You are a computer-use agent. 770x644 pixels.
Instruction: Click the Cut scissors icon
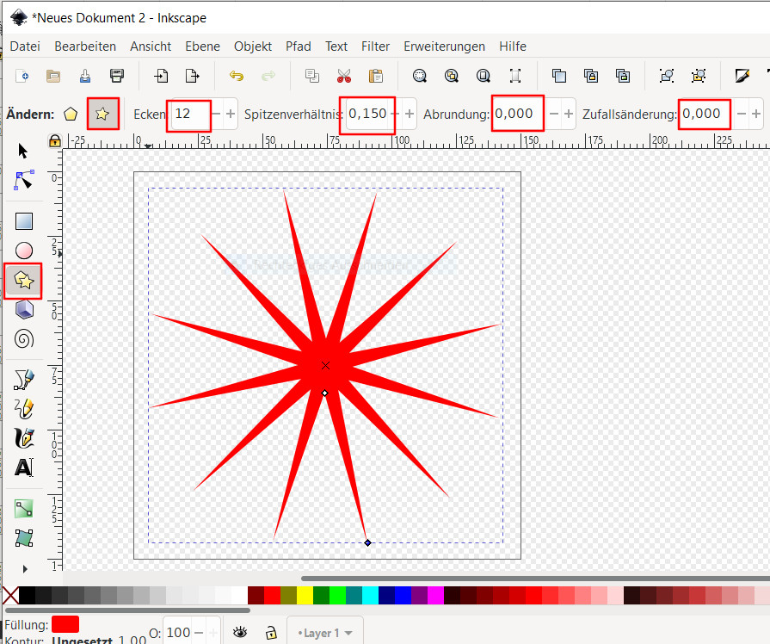(x=344, y=76)
